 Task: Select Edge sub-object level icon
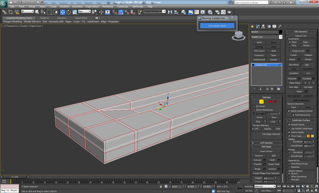coord(261,101)
